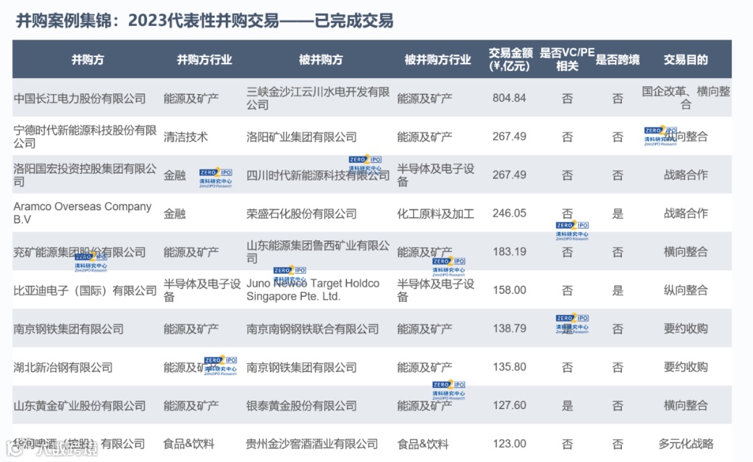Screen dimensions: 753x462
Task: Click acquirer industry 食品&饮料 for 华润啤酒
Action: pos(189,444)
